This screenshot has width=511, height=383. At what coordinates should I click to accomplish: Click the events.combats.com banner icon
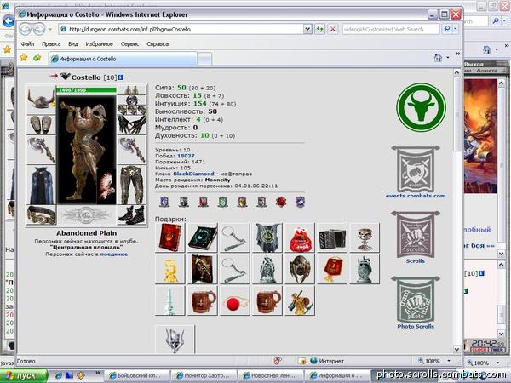pyautogui.click(x=416, y=169)
